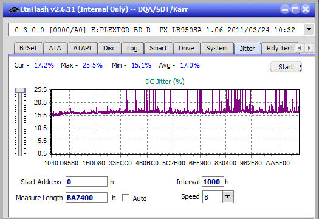Click the vertical jitter scale slider thumb

[20, 90]
